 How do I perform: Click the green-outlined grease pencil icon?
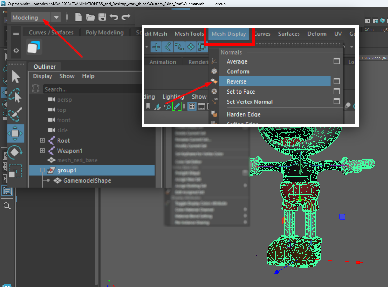point(176,106)
